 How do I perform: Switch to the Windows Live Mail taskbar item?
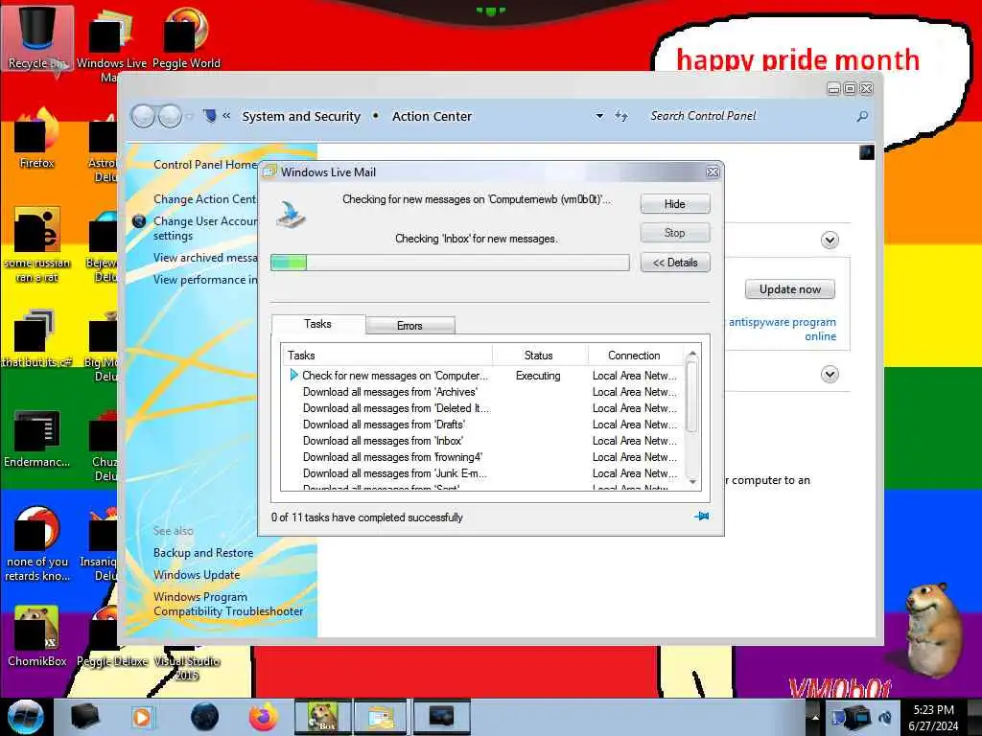[381, 717]
